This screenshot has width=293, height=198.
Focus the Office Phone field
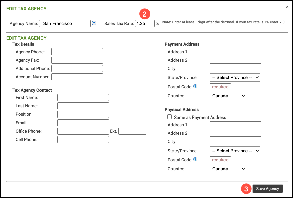83,131
